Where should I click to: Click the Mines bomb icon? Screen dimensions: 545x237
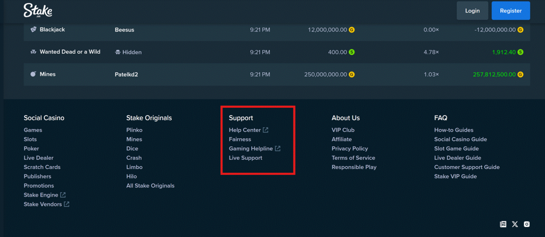click(34, 74)
